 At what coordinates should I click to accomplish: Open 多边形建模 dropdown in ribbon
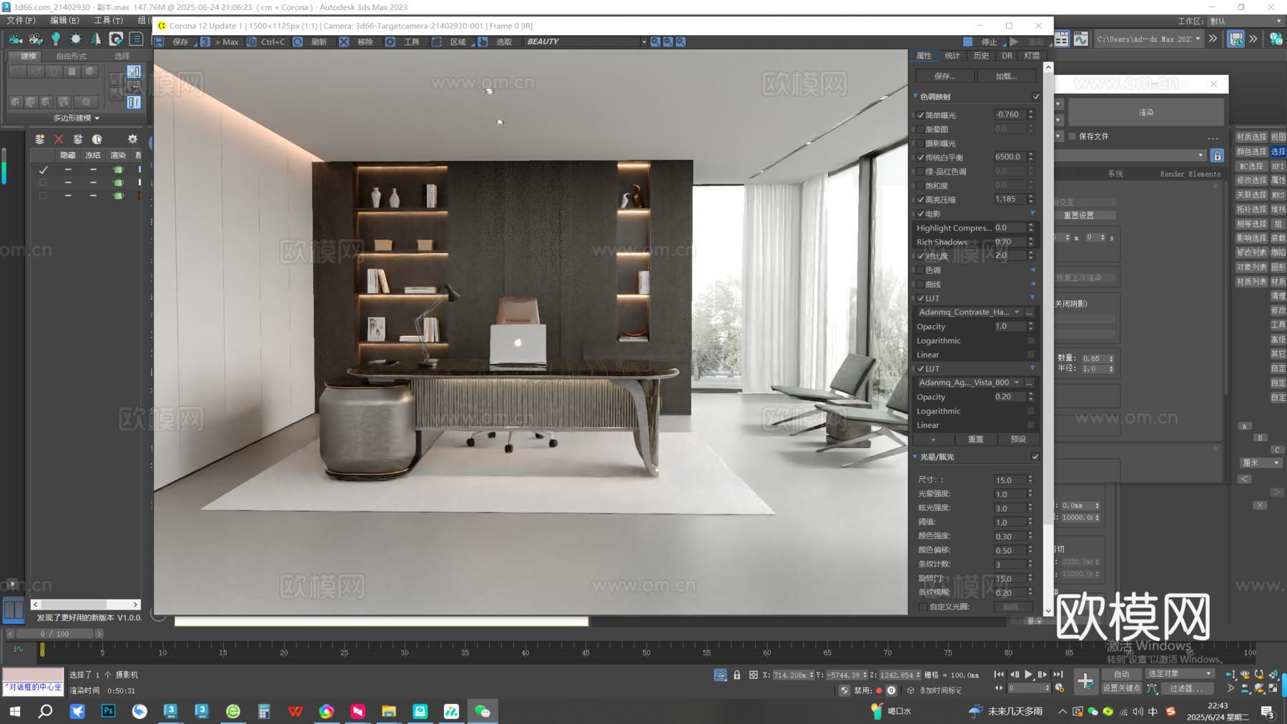point(77,118)
